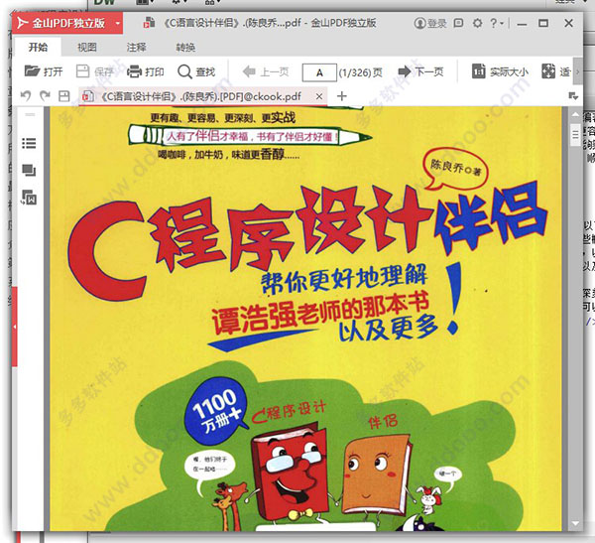
Task: Click the 打开 folder icon
Action: click(33, 71)
